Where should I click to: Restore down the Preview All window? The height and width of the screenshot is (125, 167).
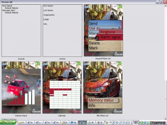click(x=161, y=2)
